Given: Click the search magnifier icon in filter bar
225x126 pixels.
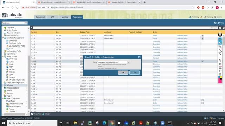Looking at the screenshot, I should click(31, 28).
